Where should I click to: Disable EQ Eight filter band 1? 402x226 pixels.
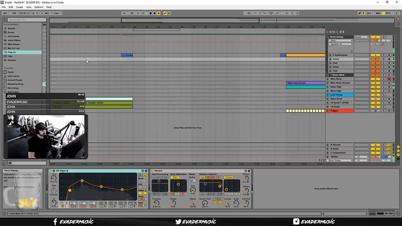[x=62, y=206]
